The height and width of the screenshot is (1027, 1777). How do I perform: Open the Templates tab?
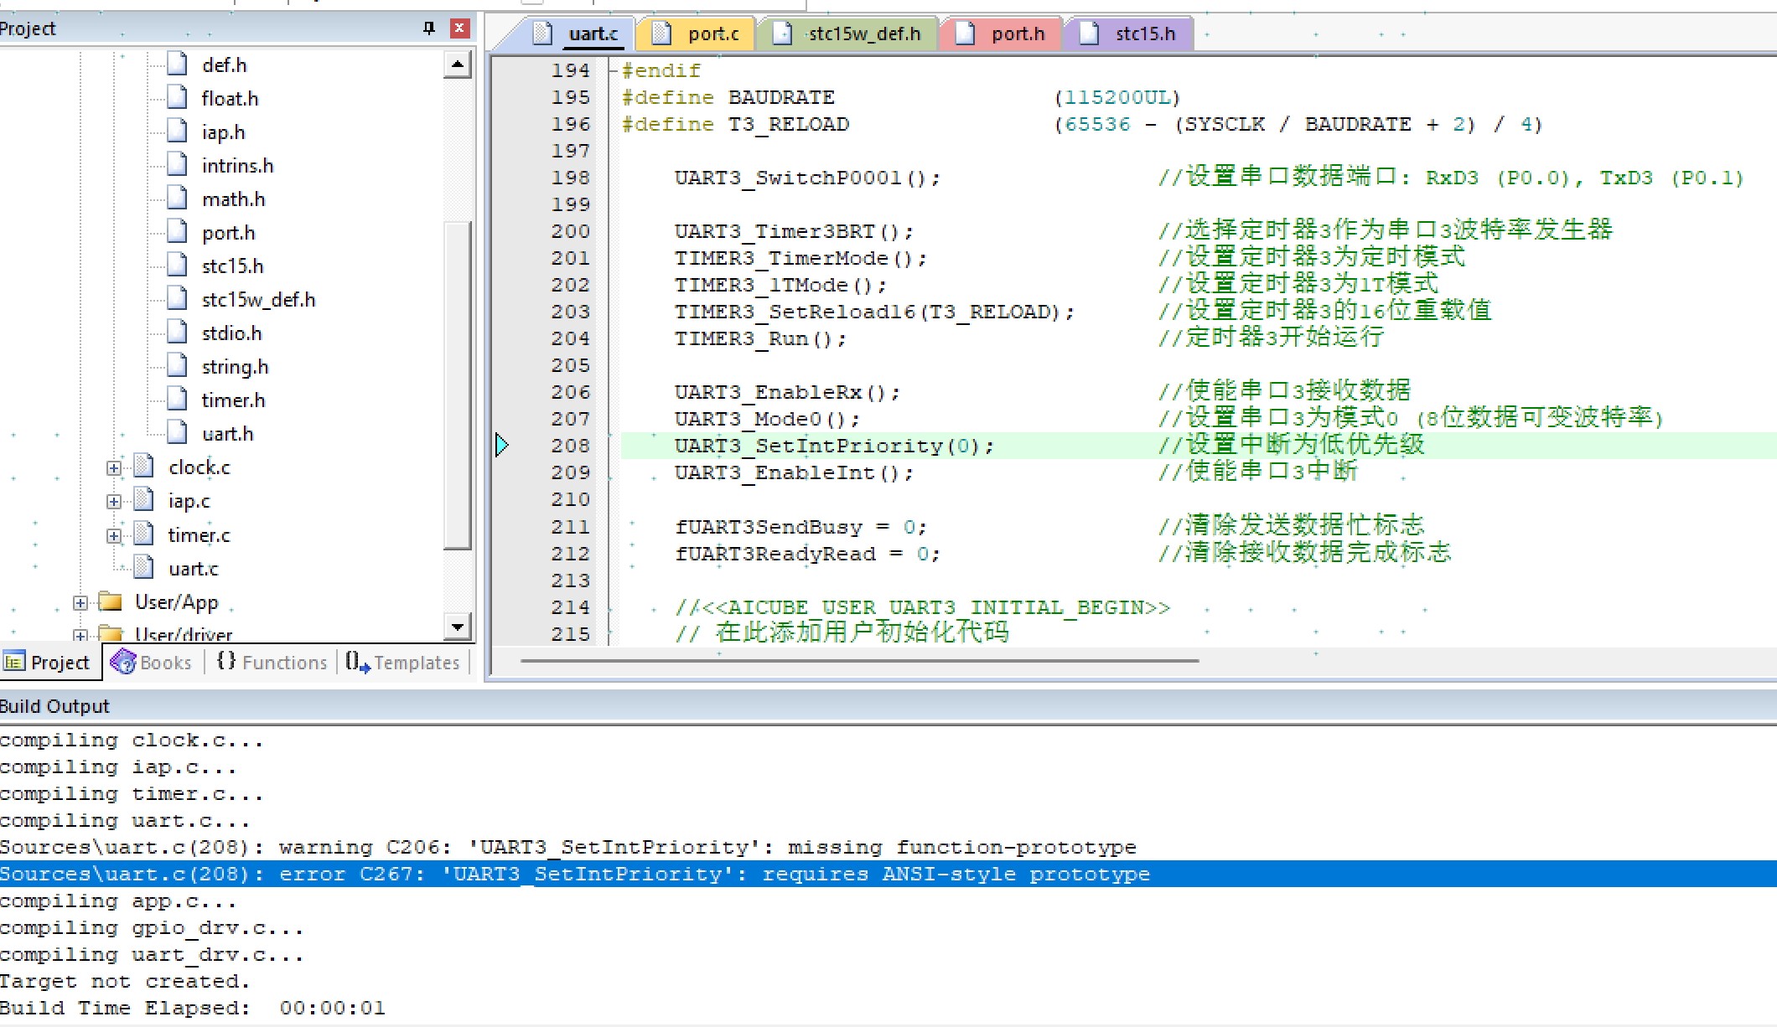(403, 663)
